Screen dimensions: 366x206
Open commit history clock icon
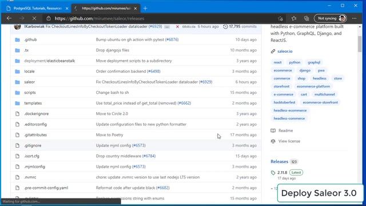point(225,27)
